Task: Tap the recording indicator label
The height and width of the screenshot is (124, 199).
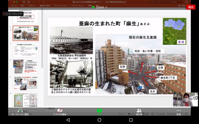Action: click(13, 14)
